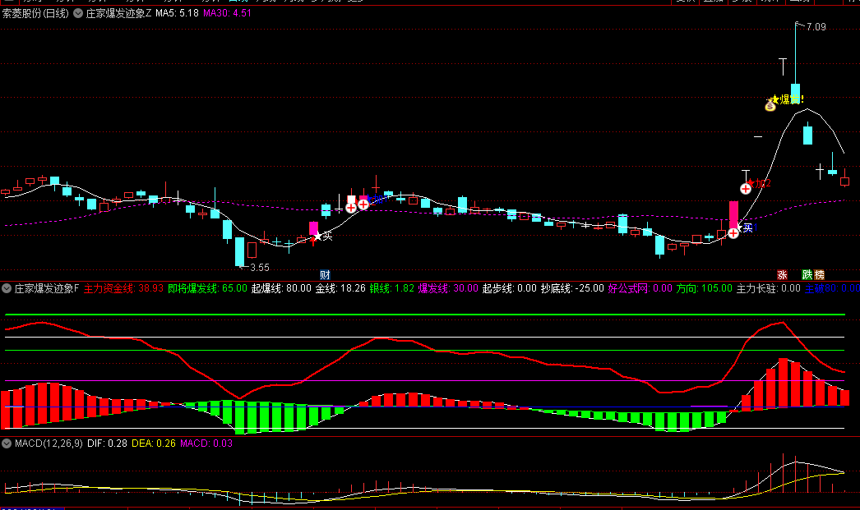860x510 pixels.
Task: Click the 财 finance marker icon
Action: click(325, 275)
